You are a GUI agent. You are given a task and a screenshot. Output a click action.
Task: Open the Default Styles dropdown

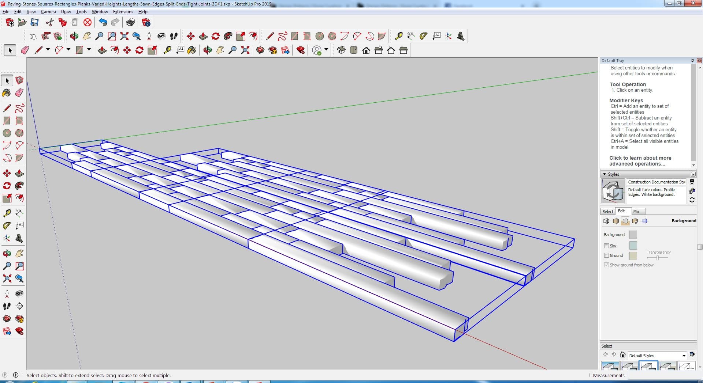coord(684,356)
